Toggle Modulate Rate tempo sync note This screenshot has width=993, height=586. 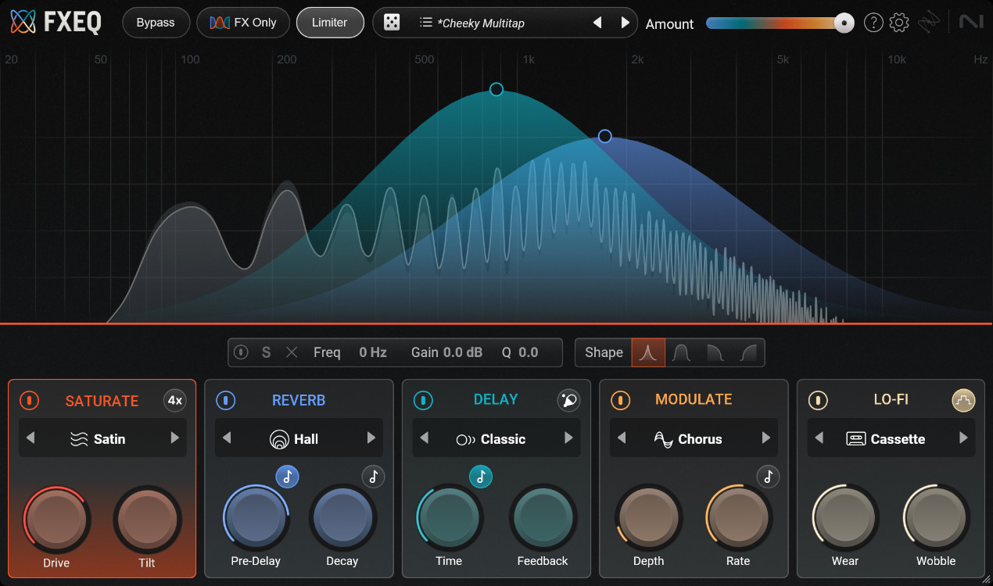click(768, 477)
